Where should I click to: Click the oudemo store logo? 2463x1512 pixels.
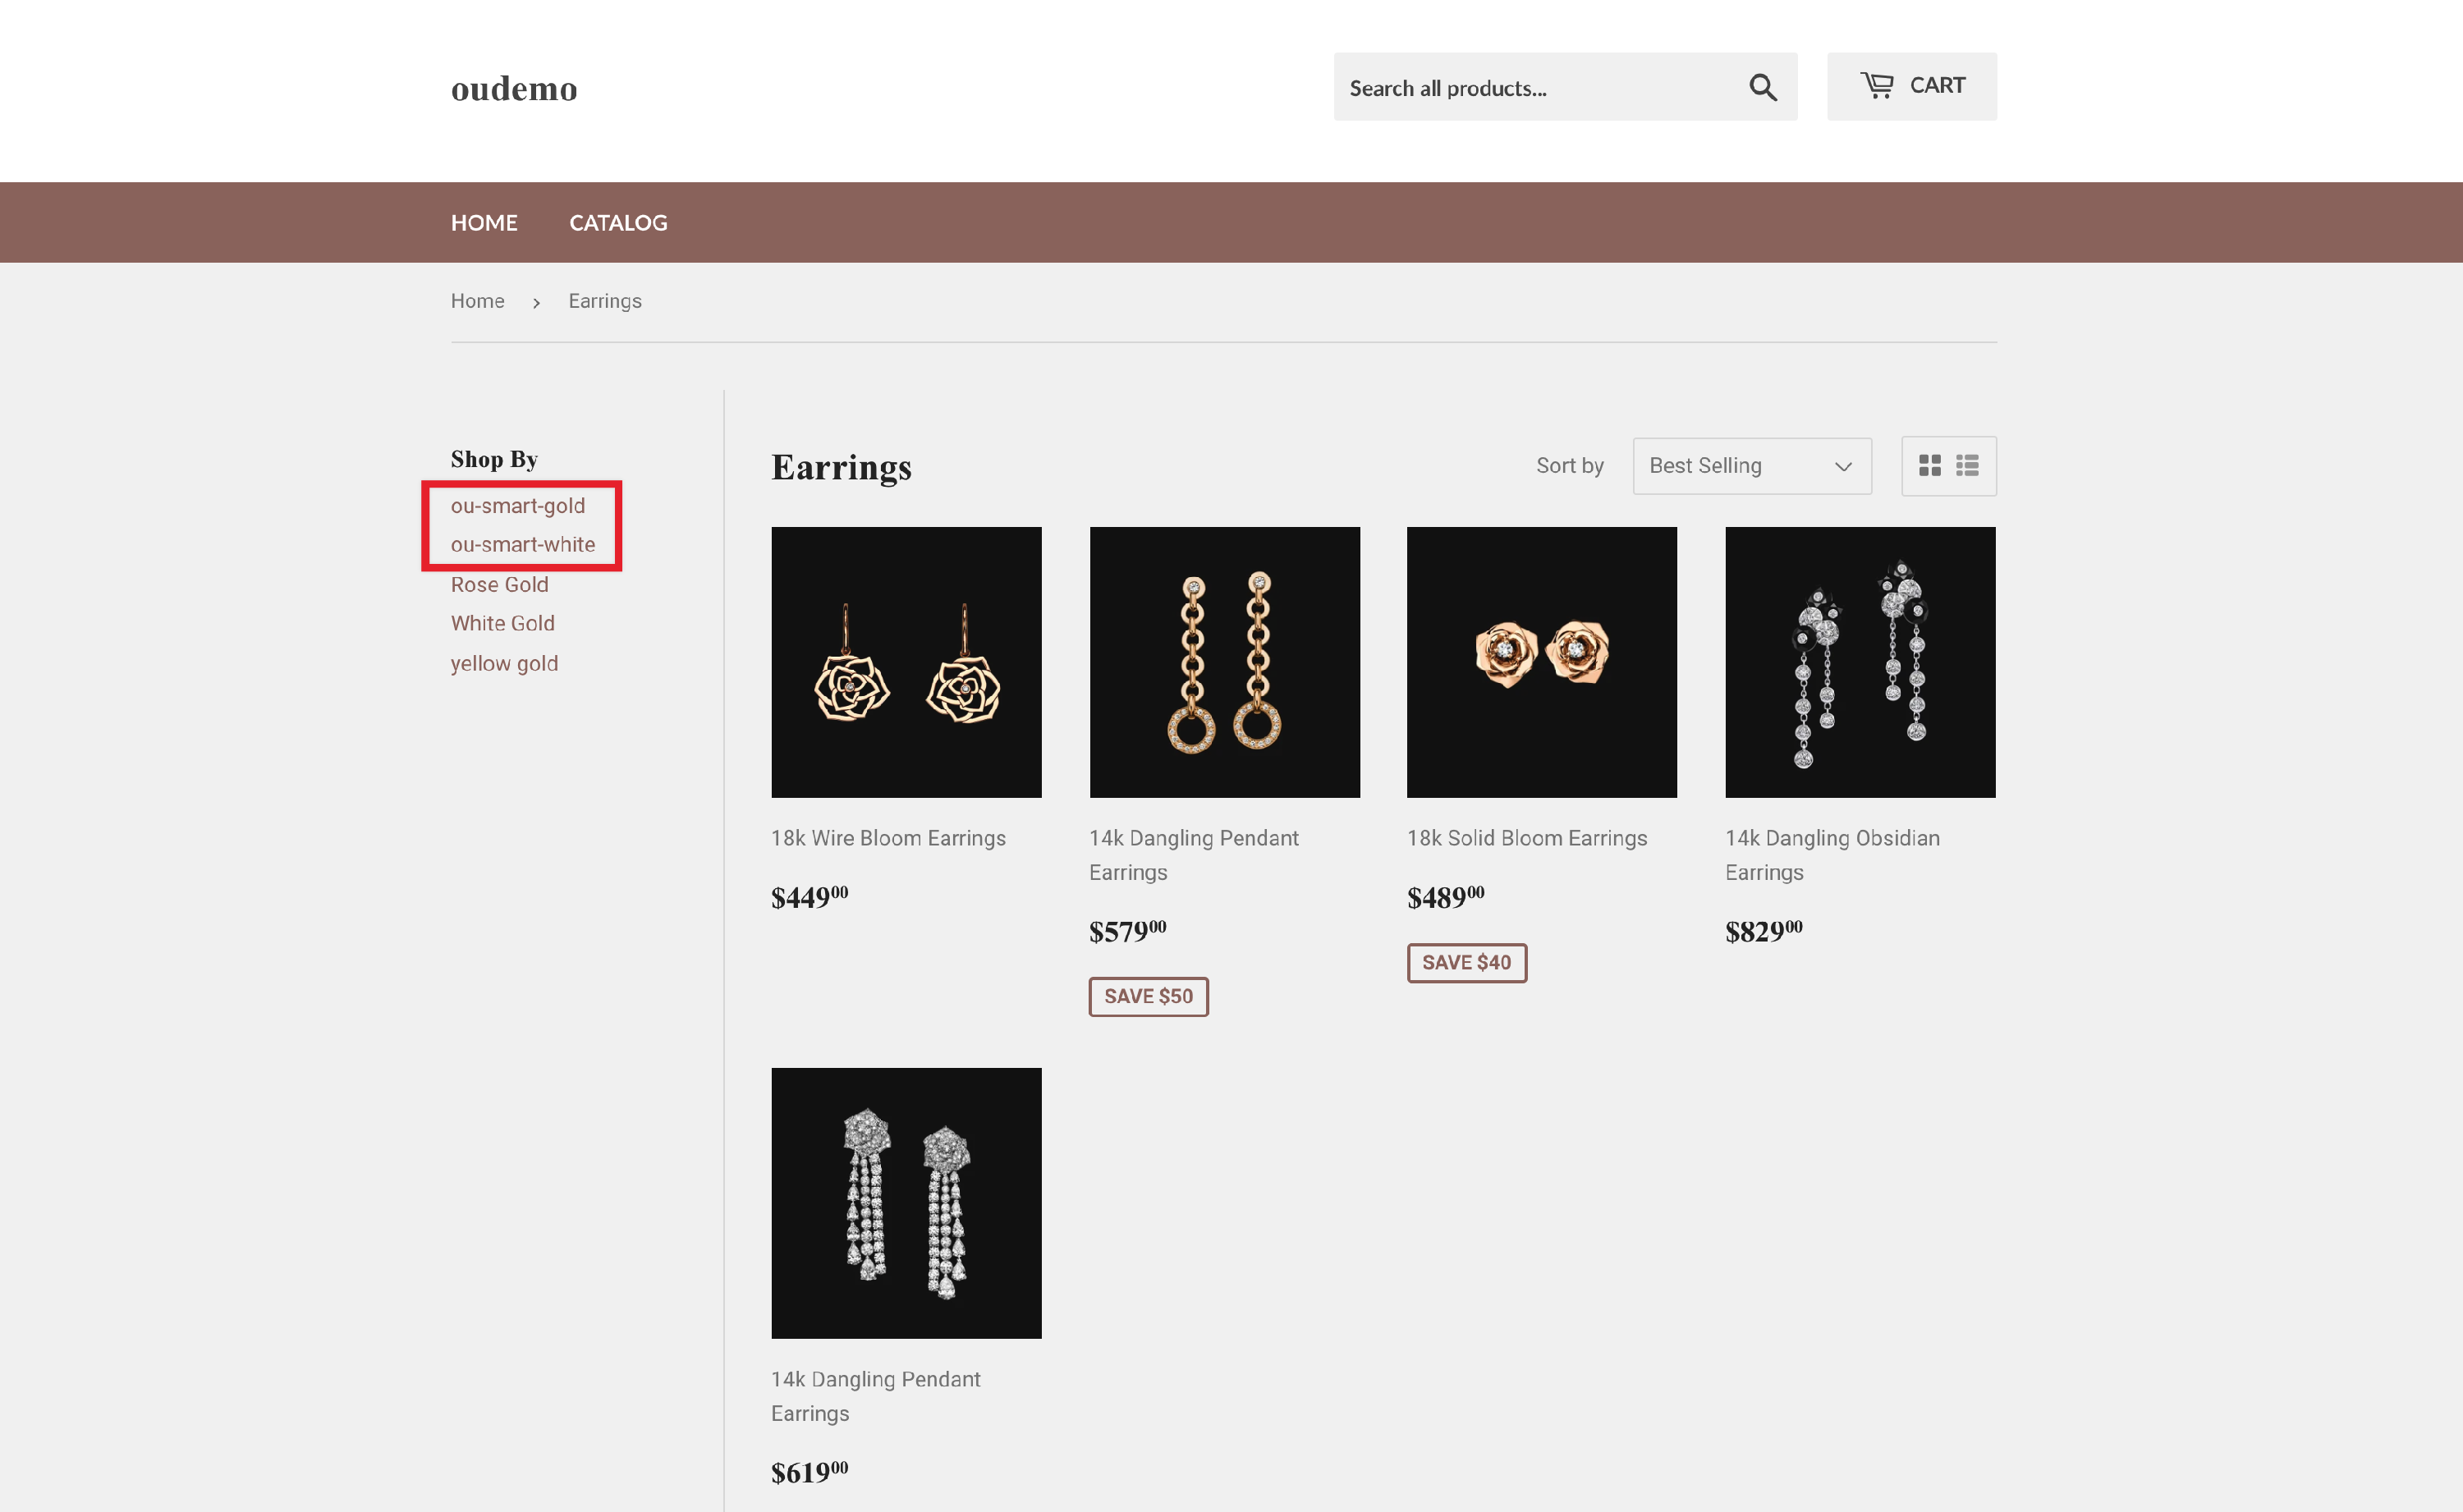(x=514, y=89)
